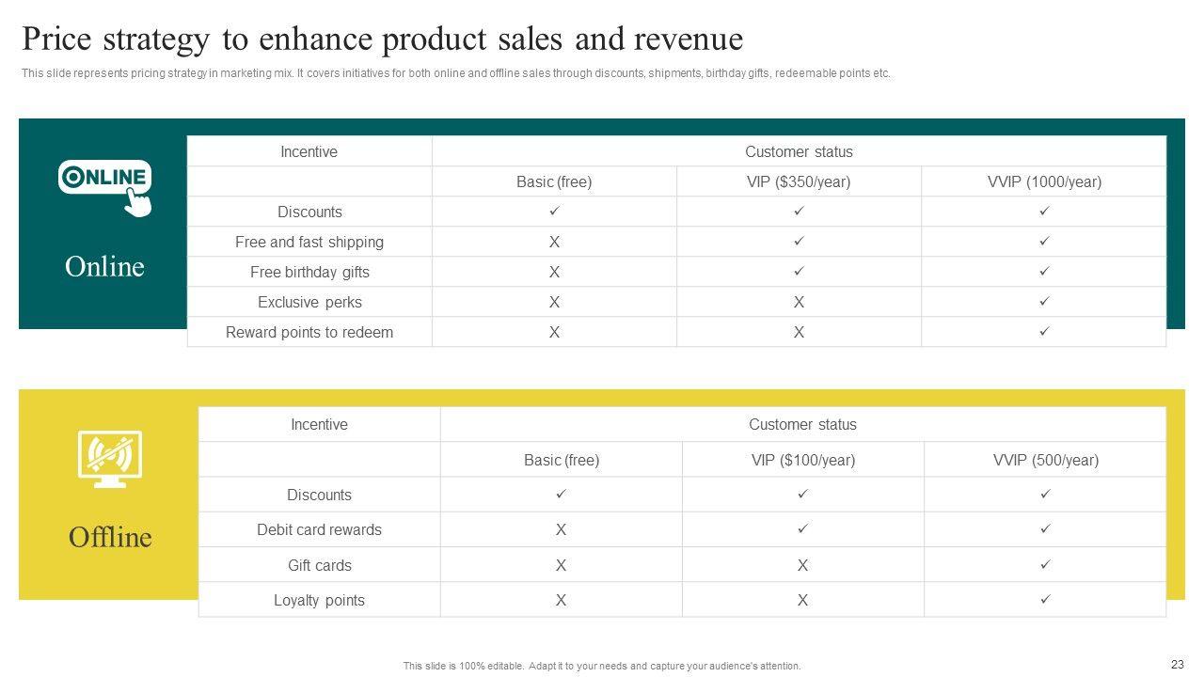The image size is (1204, 677).
Task: Click the Customer status header in the online table
Action: (799, 151)
